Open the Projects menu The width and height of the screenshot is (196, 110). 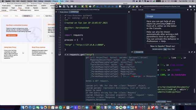[x=55, y=1]
